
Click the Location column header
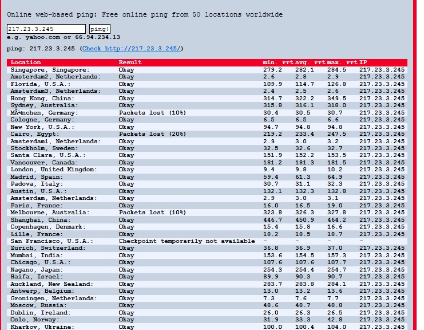pyautogui.click(x=26, y=62)
